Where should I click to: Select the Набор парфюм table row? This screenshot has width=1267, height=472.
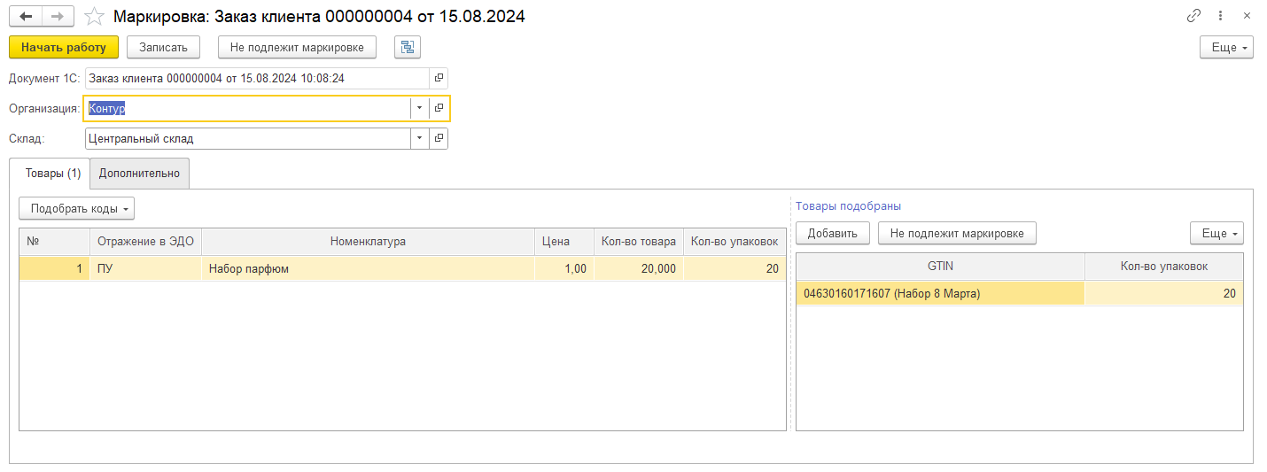tap(368, 269)
